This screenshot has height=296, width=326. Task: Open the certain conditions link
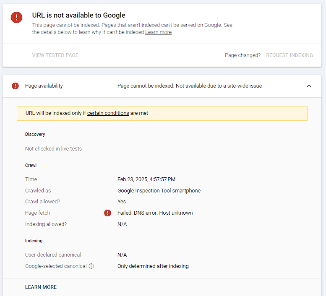coord(108,113)
